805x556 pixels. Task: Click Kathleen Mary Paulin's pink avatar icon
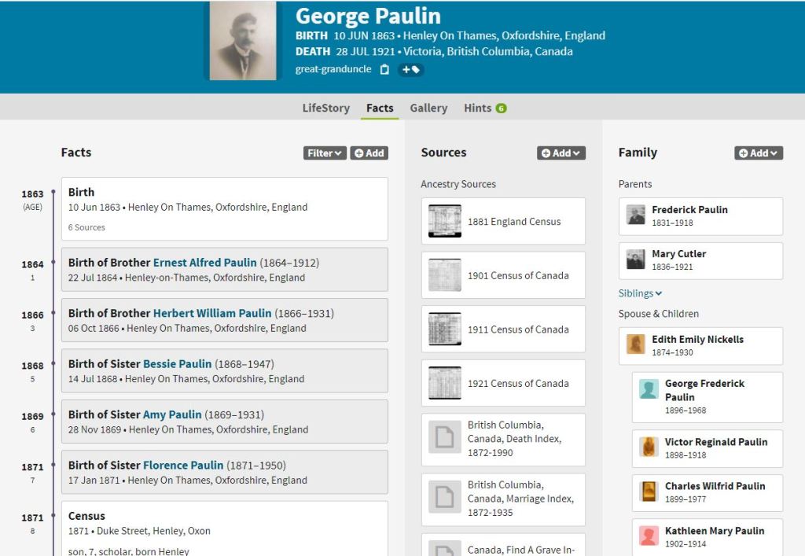[649, 536]
